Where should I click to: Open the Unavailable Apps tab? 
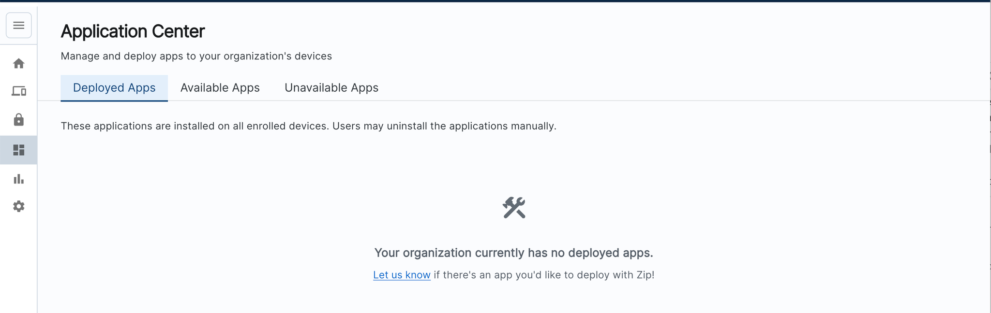[331, 88]
